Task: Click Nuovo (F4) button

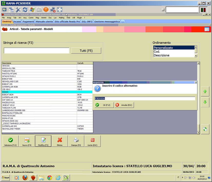Action: (x=27, y=141)
